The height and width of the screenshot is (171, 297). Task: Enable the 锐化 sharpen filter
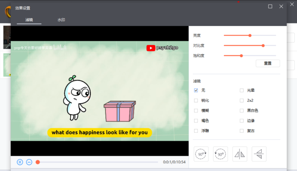[x=196, y=101]
